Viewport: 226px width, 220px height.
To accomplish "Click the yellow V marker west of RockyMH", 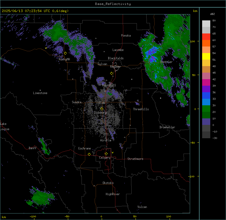I will (x=46, y=48).
